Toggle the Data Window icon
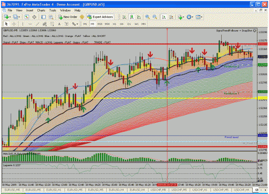The image size is (269, 194). pyautogui.click(x=34, y=17)
